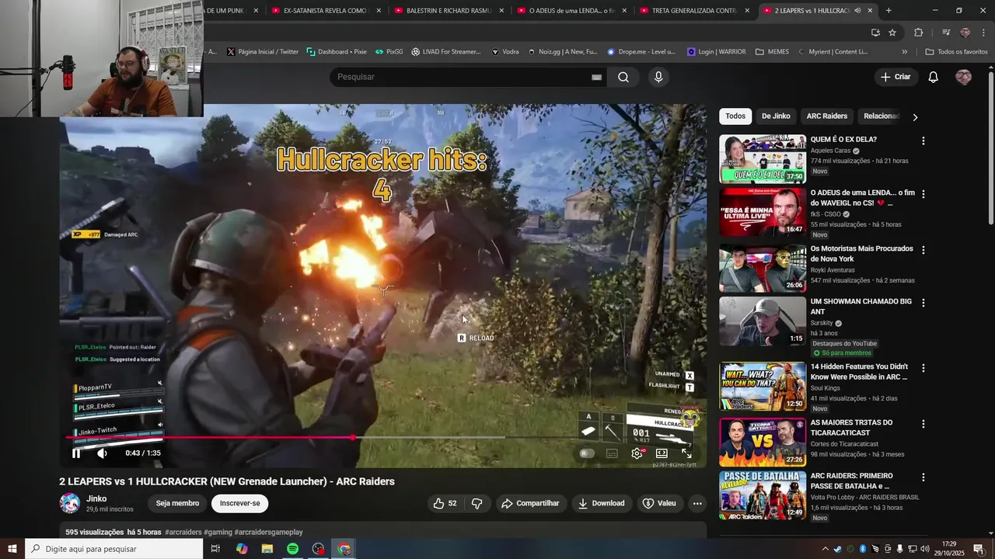995x559 pixels.
Task: Open the browser media control icon
Action: tap(946, 33)
